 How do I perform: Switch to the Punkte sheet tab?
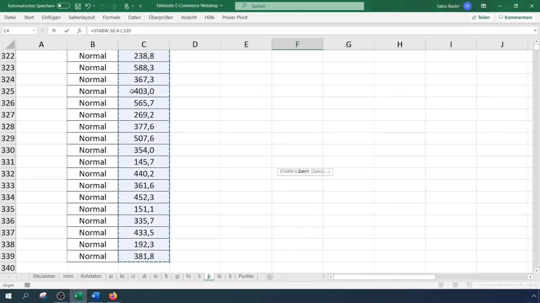point(246,276)
